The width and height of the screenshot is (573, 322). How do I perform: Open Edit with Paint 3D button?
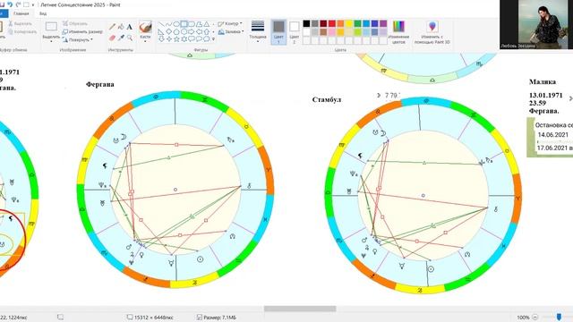[x=432, y=32]
